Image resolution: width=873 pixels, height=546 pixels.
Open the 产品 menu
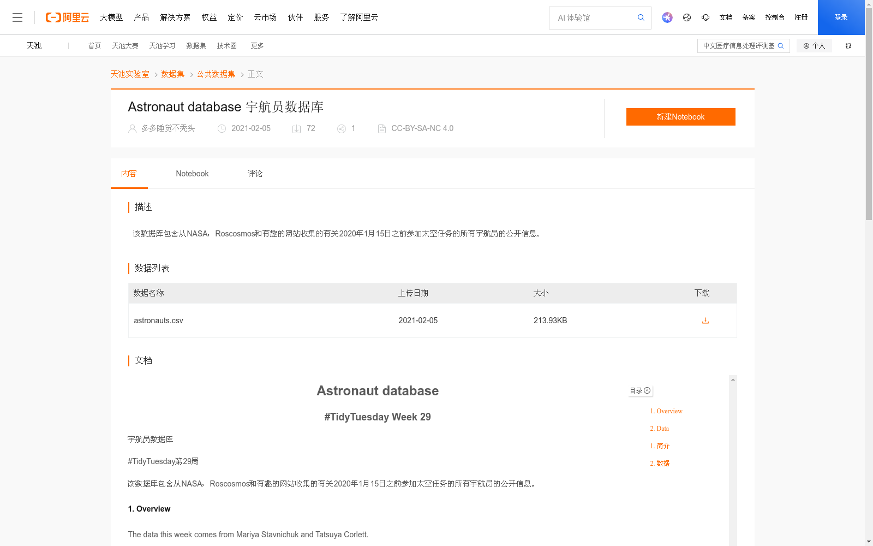[x=141, y=17]
